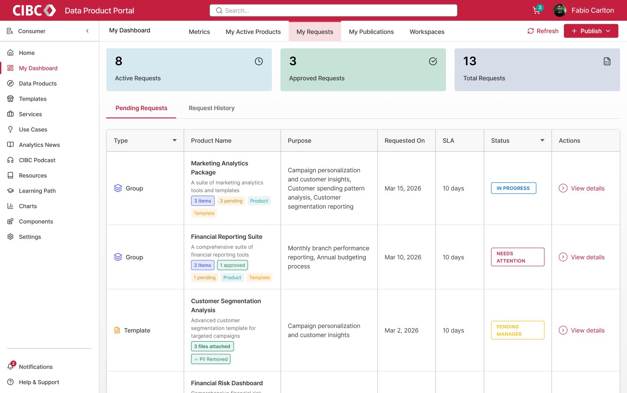
Task: Select My Dashboard sidebar icon
Action: [10, 68]
